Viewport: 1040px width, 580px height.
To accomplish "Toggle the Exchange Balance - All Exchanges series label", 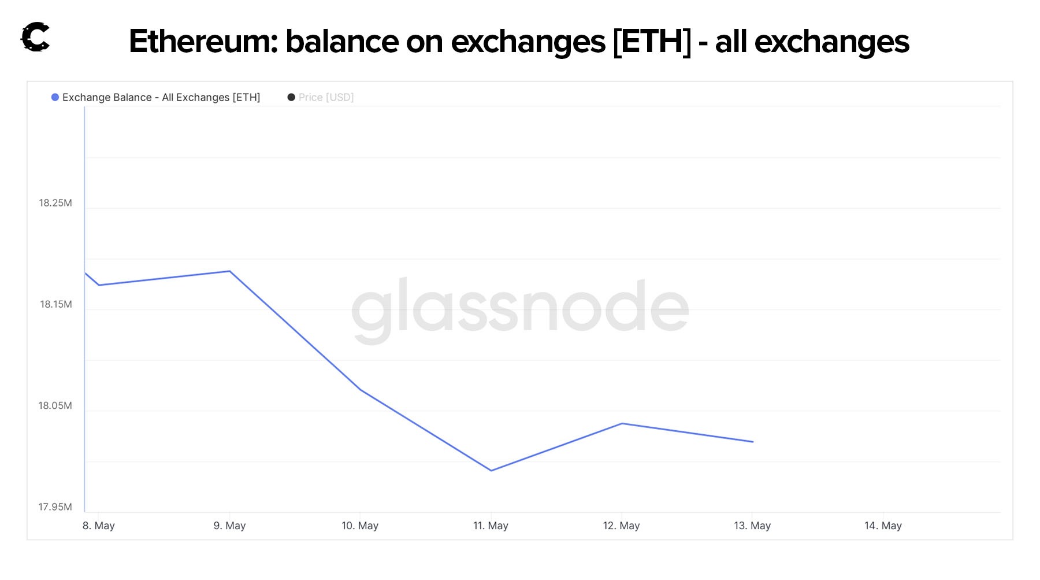I will click(161, 97).
